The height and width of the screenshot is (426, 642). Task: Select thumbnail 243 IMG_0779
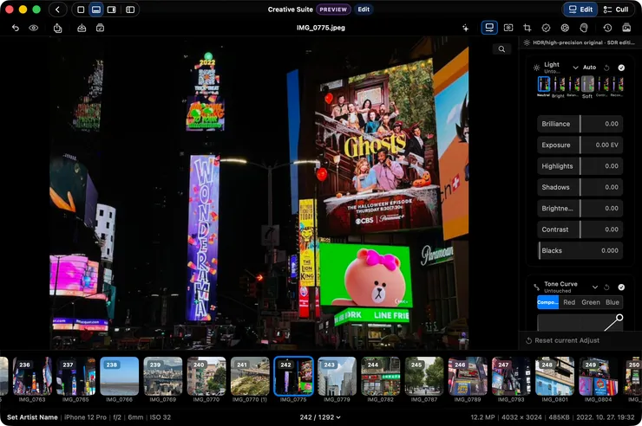coord(337,376)
